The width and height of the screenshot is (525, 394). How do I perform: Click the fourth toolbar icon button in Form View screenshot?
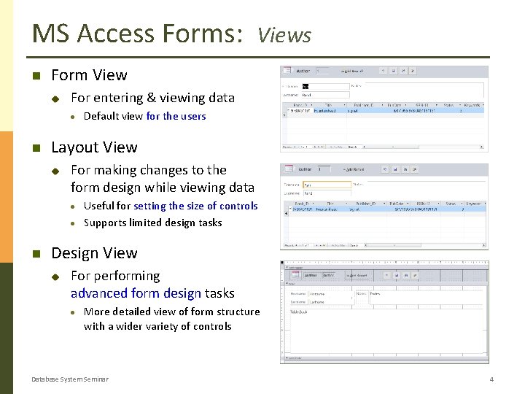click(x=413, y=71)
